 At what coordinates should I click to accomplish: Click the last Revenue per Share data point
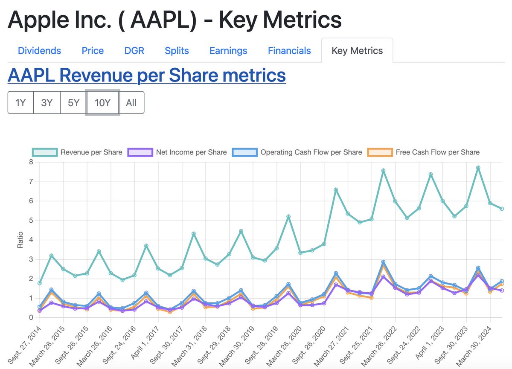click(x=502, y=209)
